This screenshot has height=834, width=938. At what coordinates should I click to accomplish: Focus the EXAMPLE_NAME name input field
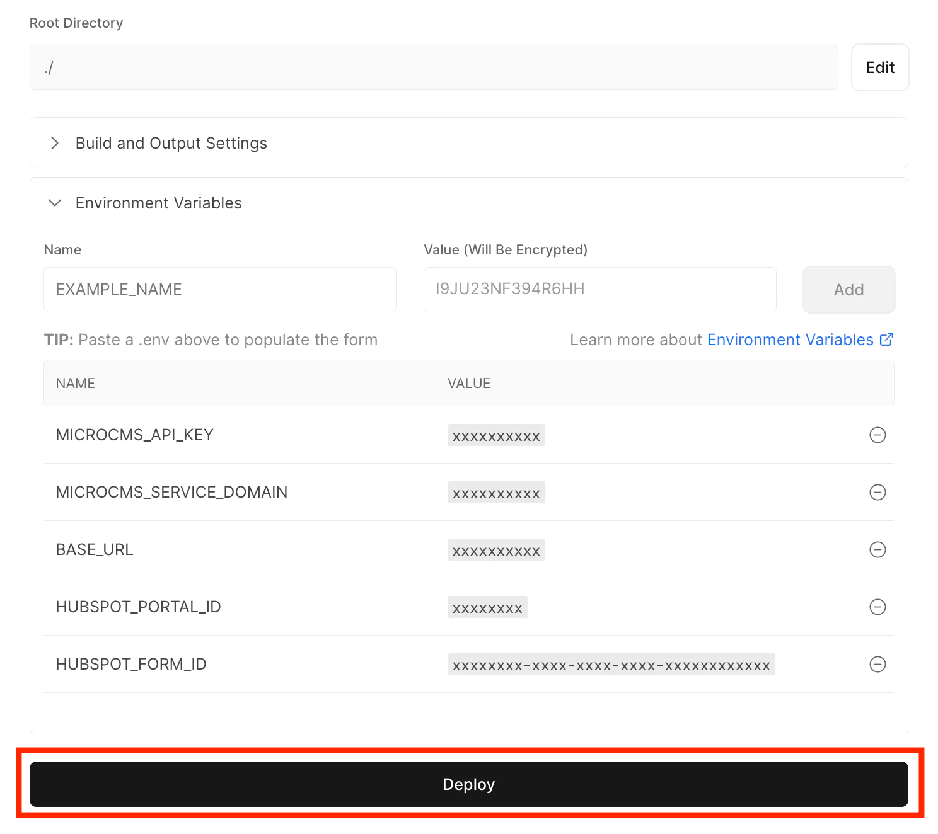click(x=219, y=290)
